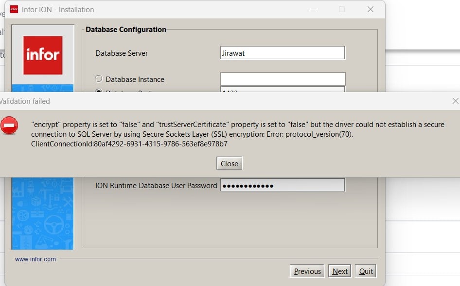Click the Database Instance text field

click(283, 79)
